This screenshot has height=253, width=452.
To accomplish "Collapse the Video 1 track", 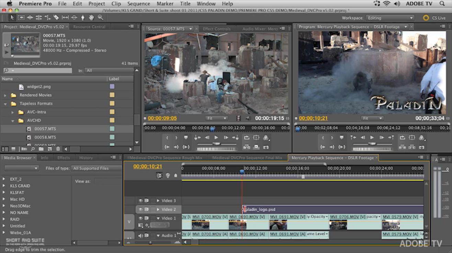I will point(158,218).
